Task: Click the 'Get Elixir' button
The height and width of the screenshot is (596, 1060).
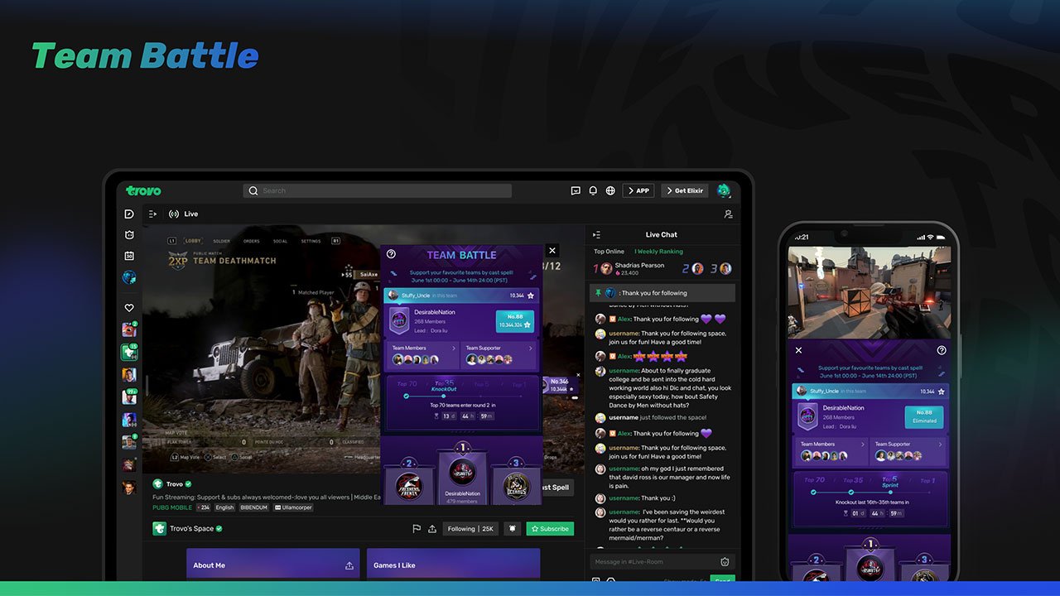Action: (686, 190)
